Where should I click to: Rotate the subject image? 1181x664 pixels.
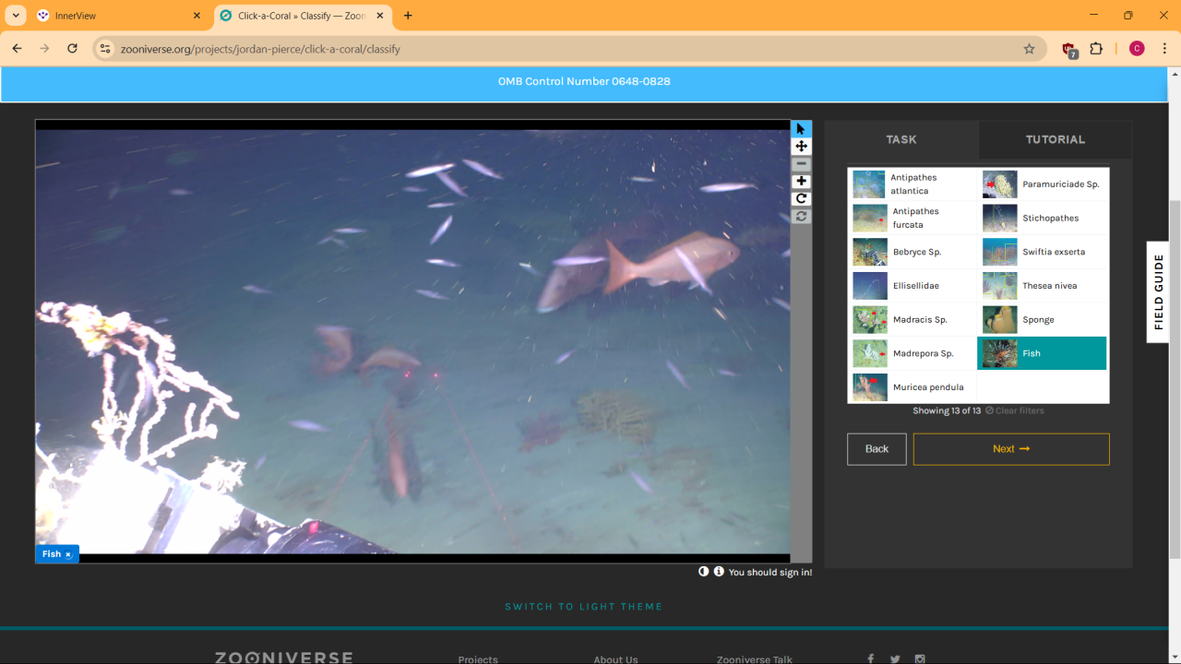pyautogui.click(x=801, y=199)
